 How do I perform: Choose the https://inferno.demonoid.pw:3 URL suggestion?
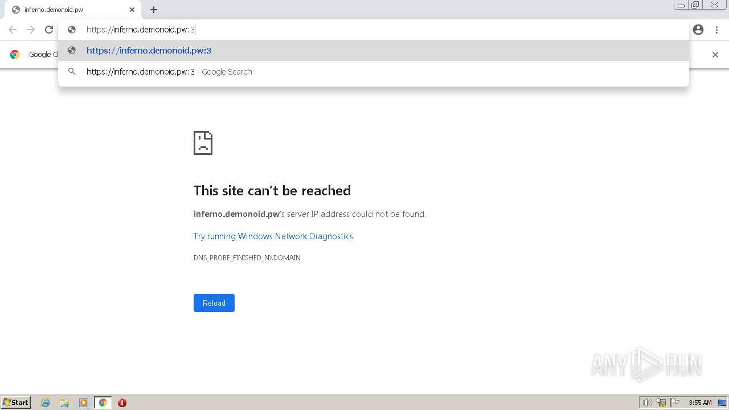pos(374,51)
